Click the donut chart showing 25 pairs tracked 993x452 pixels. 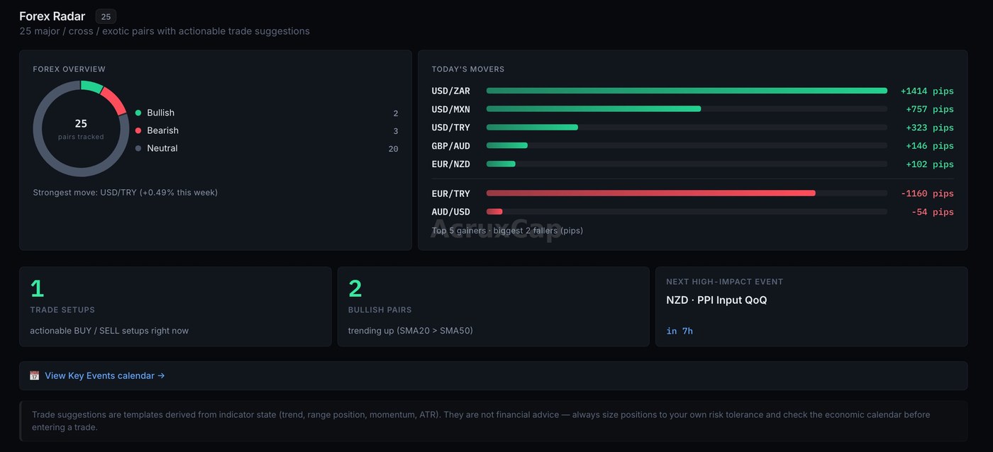tap(81, 128)
